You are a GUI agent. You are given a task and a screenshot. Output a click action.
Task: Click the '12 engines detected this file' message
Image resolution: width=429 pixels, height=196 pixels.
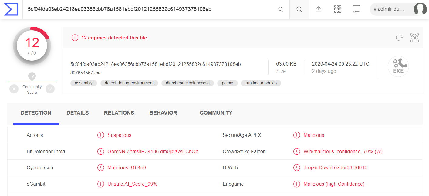point(114,38)
